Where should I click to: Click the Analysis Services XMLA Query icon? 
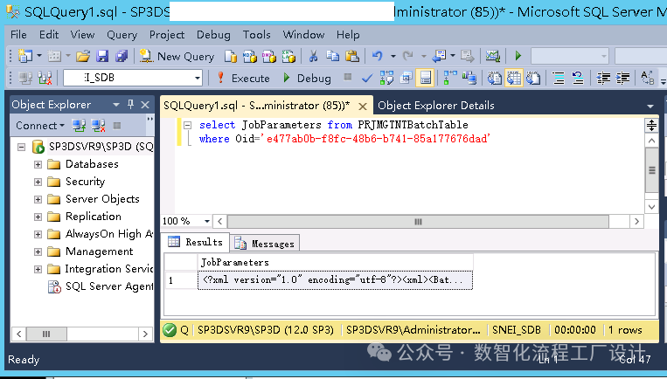[x=288, y=56]
